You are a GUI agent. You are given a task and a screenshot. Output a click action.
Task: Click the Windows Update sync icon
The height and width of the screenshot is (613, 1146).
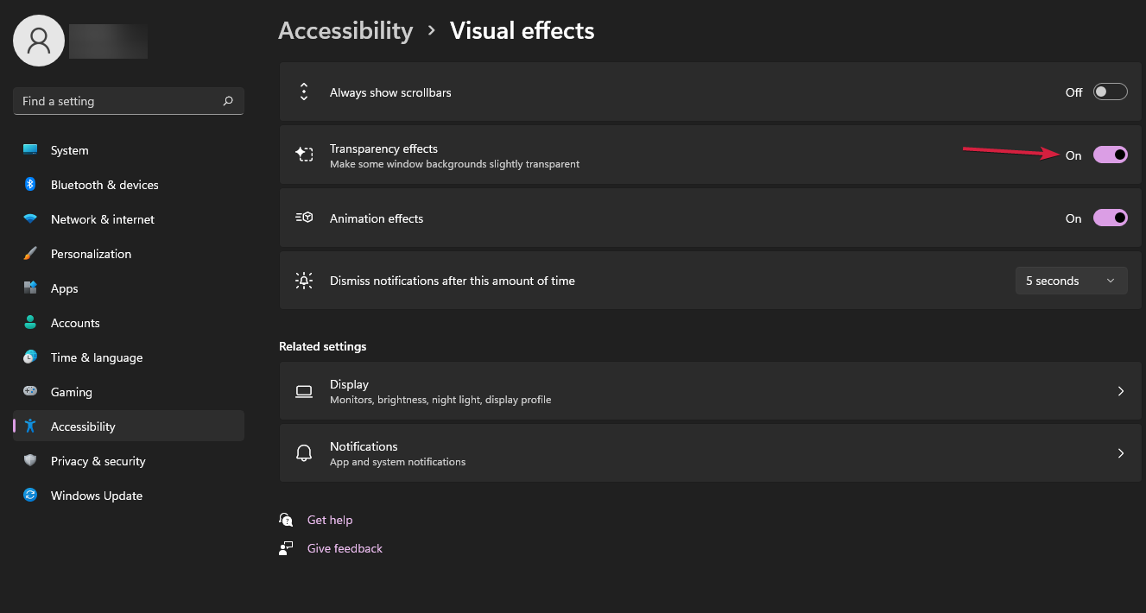(x=30, y=496)
